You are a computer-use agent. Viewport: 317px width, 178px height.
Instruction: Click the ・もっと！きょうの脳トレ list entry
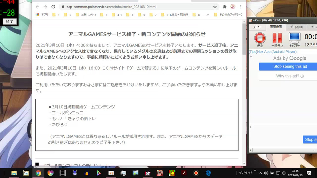click(72, 119)
